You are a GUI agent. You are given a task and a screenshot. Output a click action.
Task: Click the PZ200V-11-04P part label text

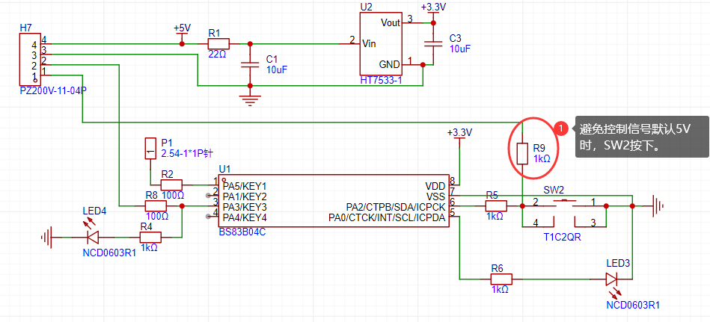pyautogui.click(x=53, y=90)
